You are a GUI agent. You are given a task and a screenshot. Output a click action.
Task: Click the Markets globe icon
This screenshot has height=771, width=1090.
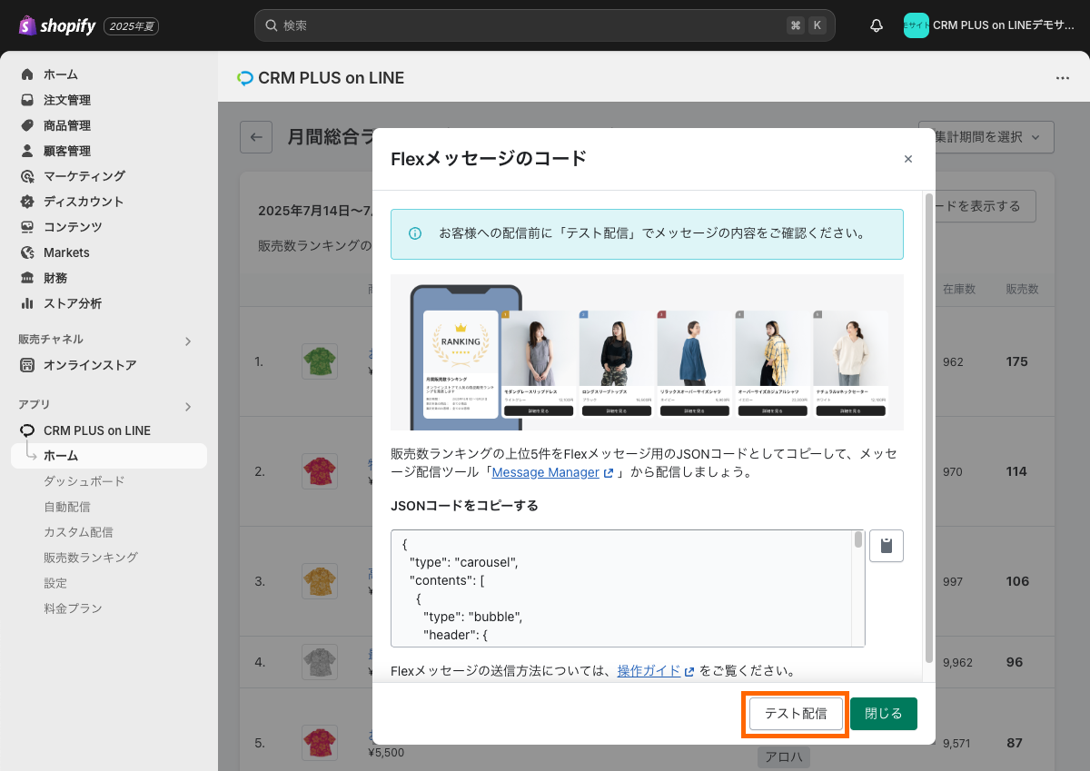tap(27, 252)
